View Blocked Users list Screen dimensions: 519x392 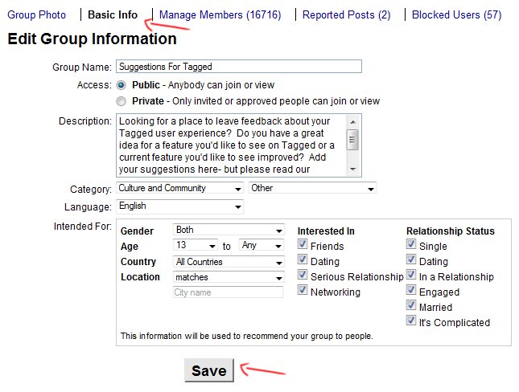point(457,15)
